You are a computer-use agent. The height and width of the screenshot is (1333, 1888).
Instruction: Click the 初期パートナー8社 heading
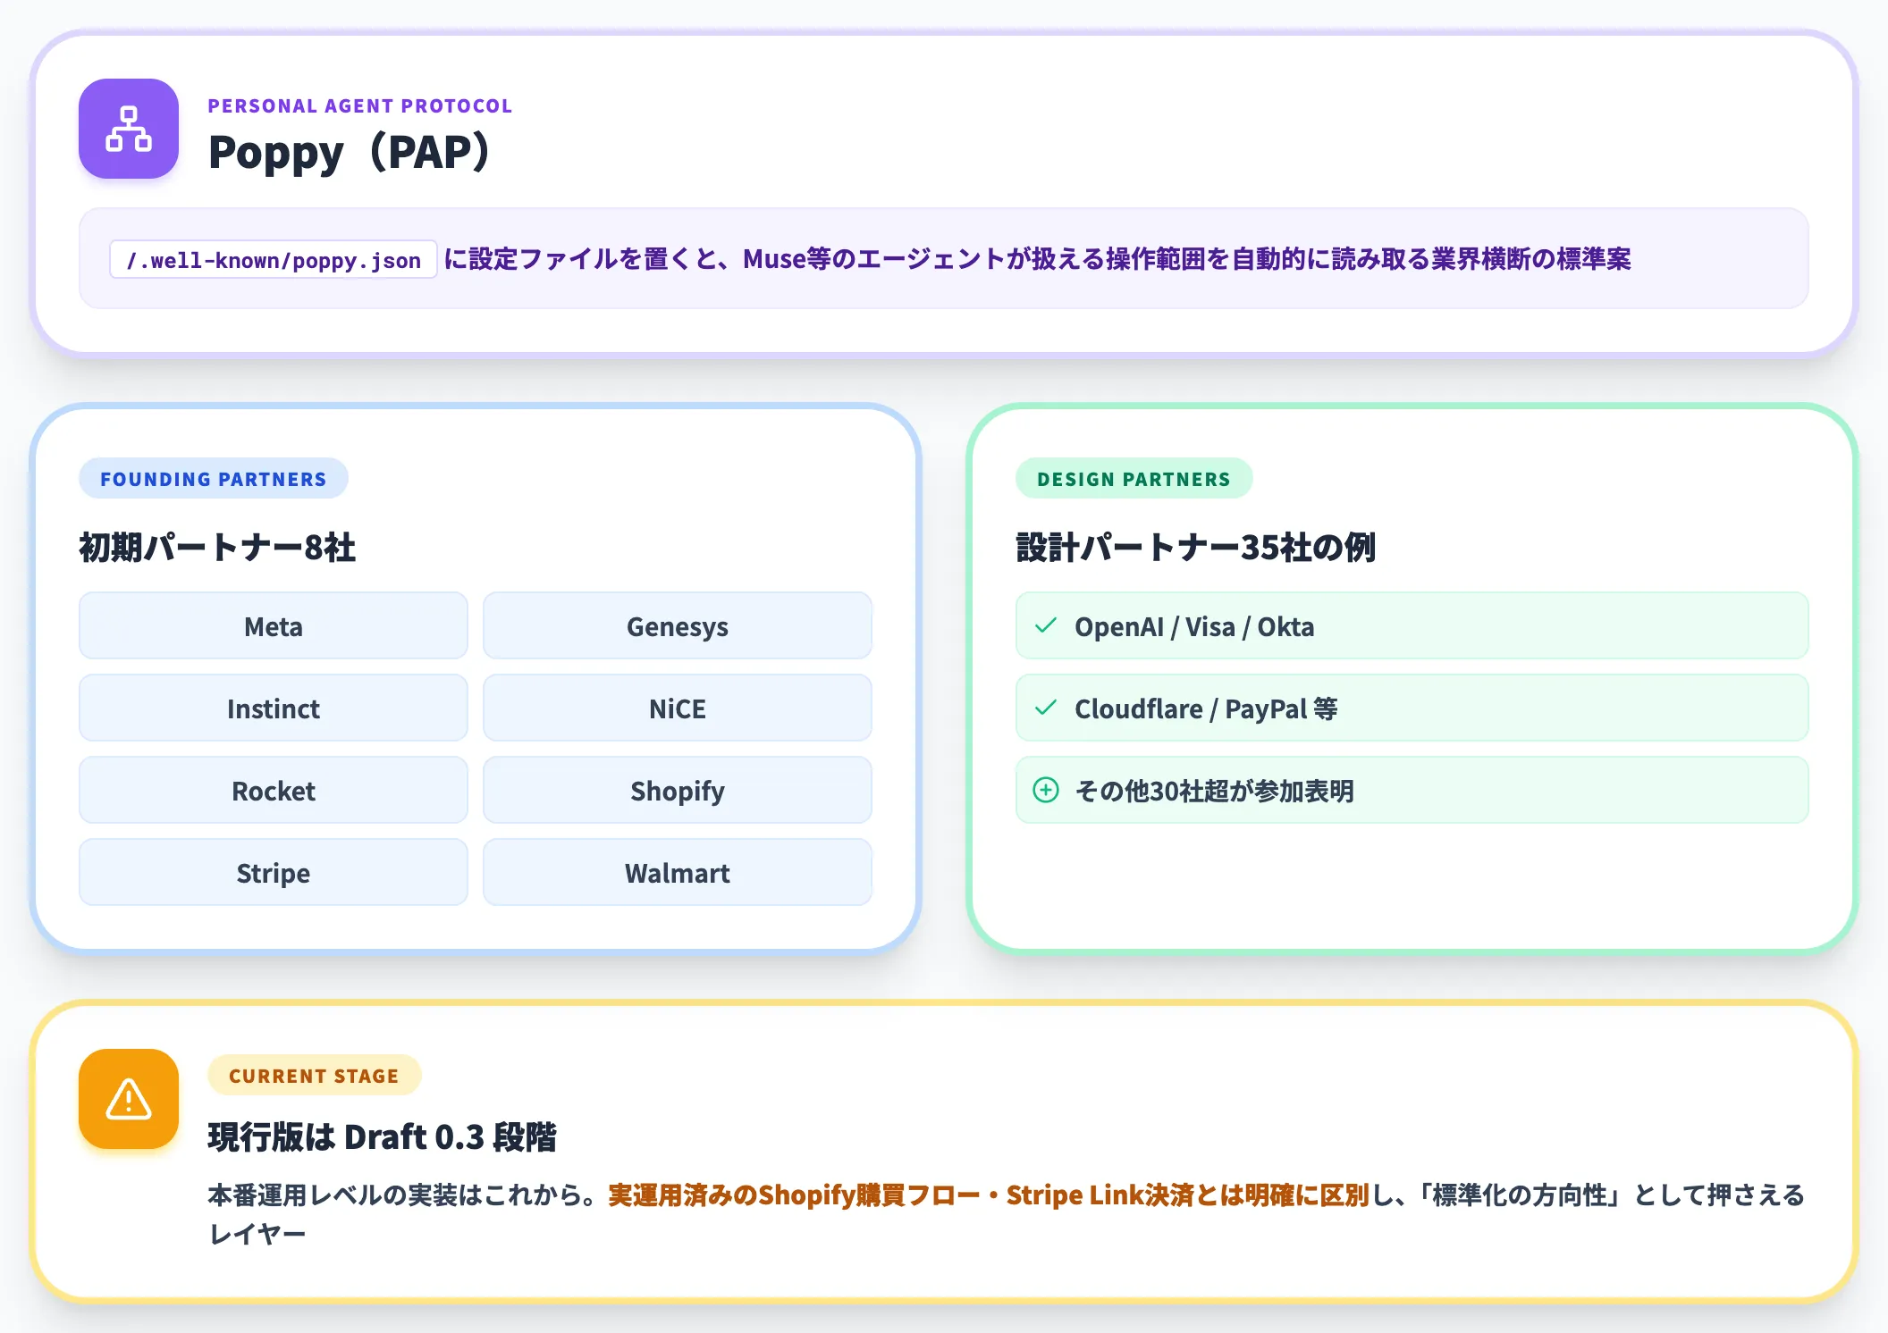[x=217, y=547]
